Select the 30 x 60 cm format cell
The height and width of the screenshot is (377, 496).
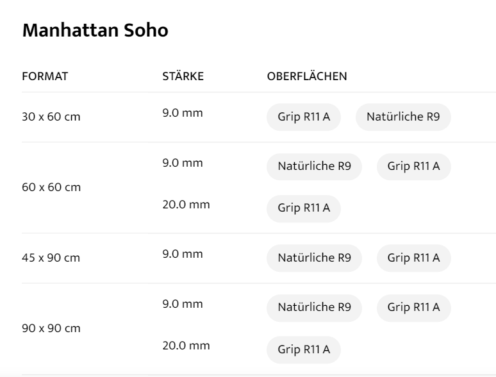click(51, 117)
